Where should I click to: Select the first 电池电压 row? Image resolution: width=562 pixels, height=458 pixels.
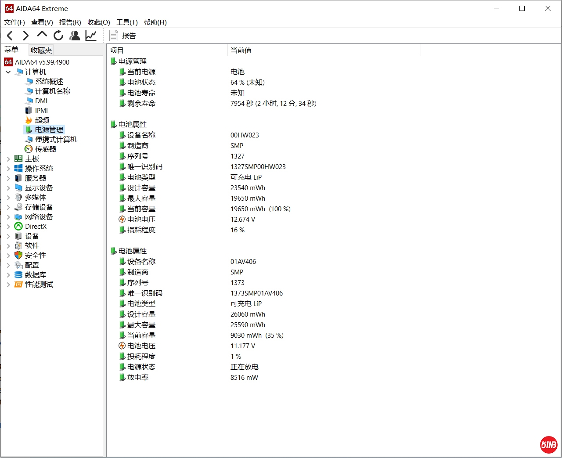pos(141,219)
